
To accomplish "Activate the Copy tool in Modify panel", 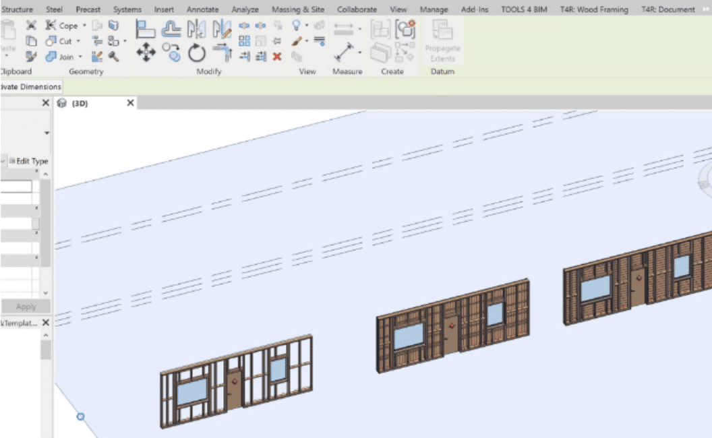I will [171, 52].
